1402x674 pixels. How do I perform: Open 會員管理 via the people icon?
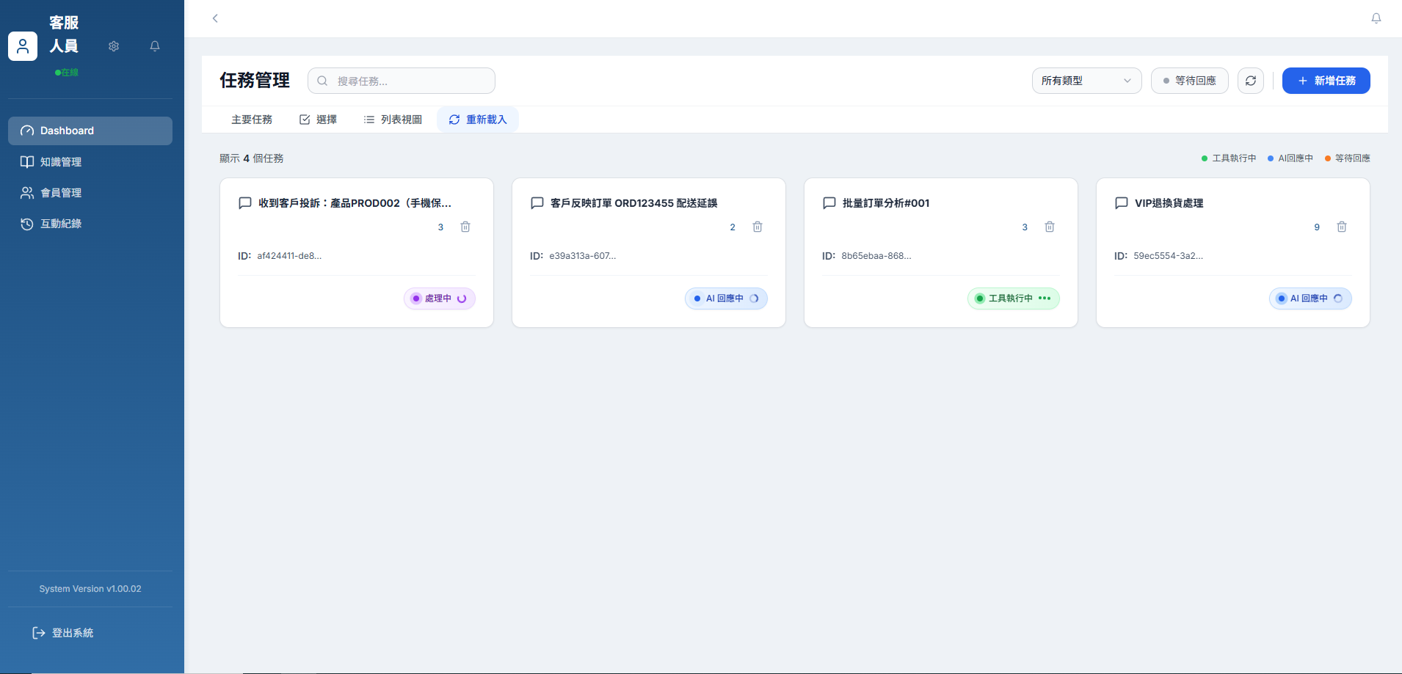click(x=27, y=193)
